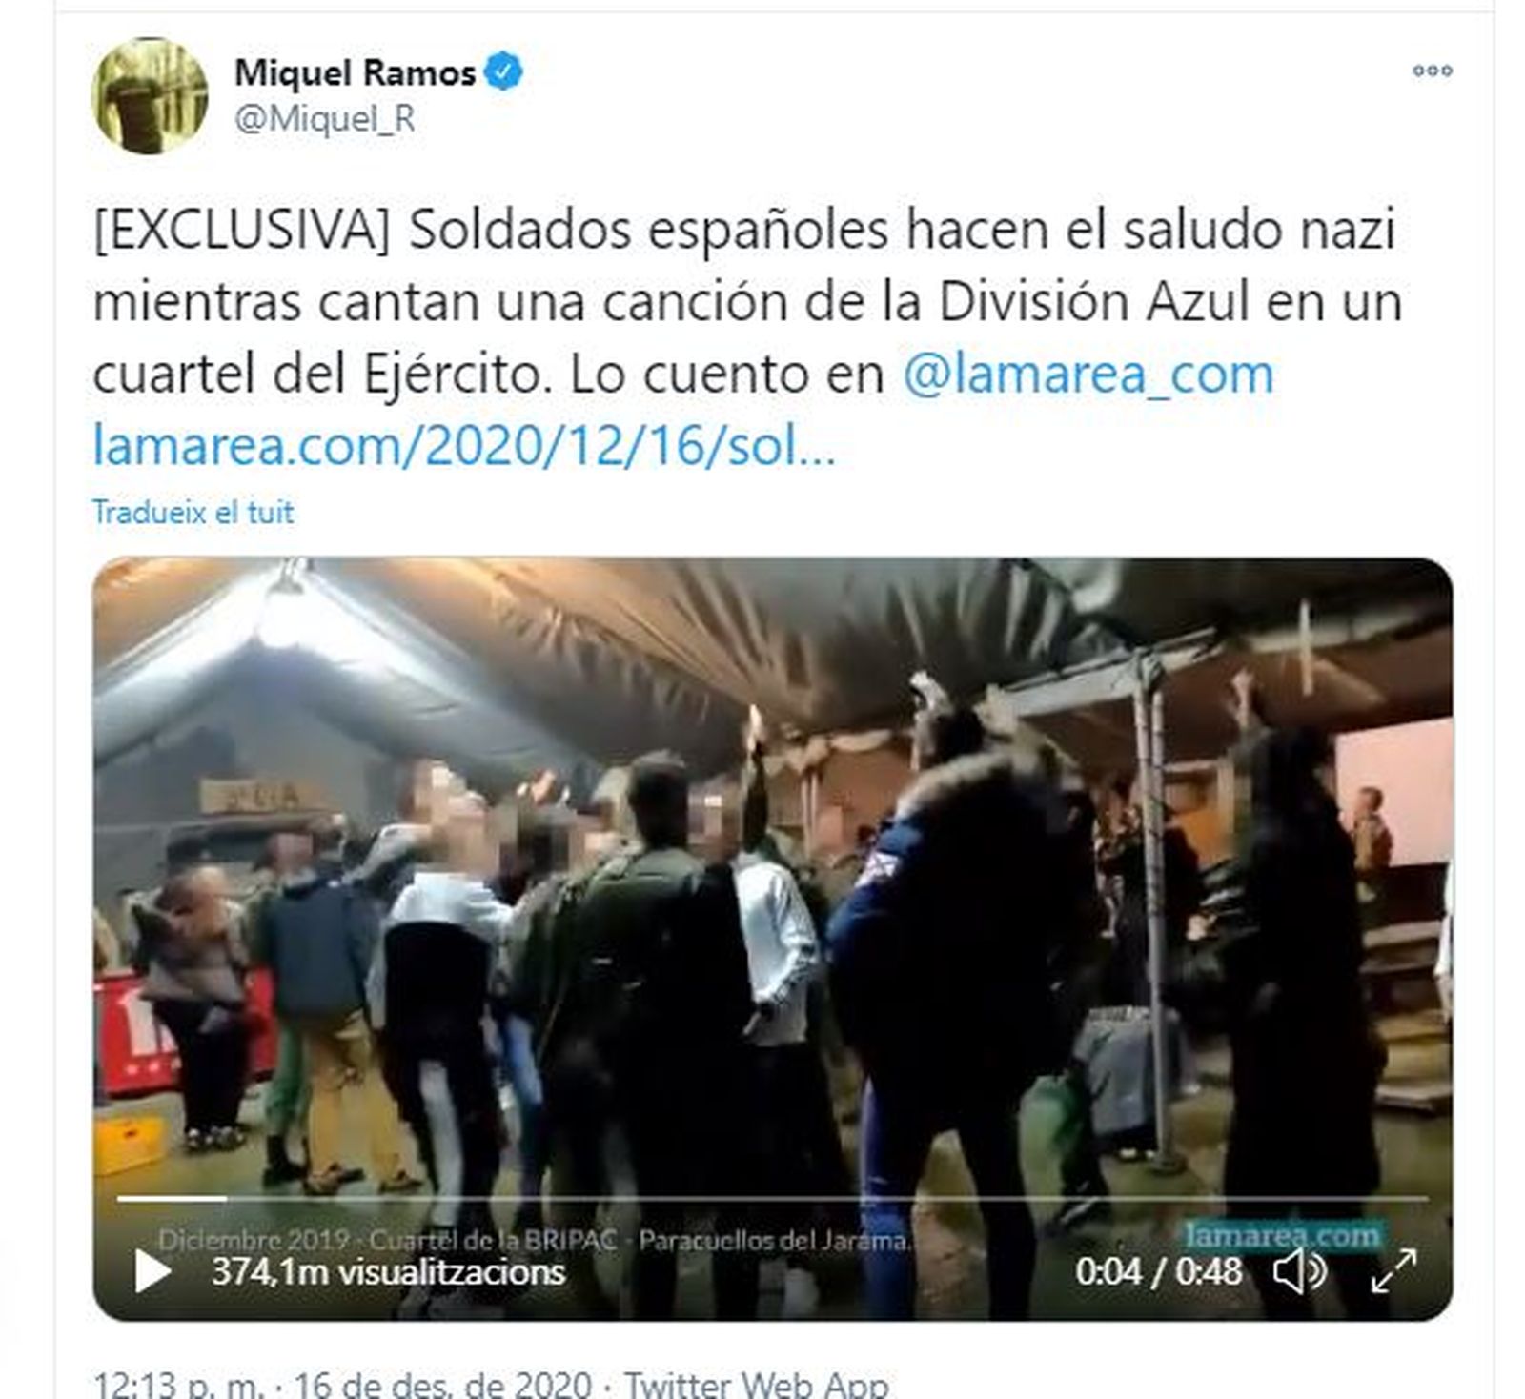This screenshot has width=1525, height=1399.
Task: Play the embedded video
Action: click(x=152, y=1271)
